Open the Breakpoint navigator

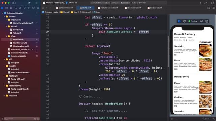(x=33, y=8)
